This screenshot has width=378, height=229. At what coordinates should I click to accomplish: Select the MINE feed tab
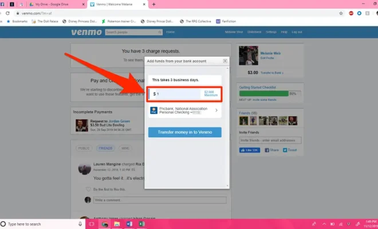(125, 148)
